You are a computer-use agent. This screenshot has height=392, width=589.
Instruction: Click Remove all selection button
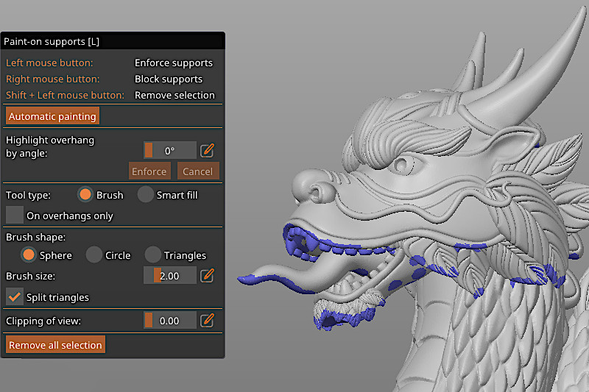click(x=55, y=345)
